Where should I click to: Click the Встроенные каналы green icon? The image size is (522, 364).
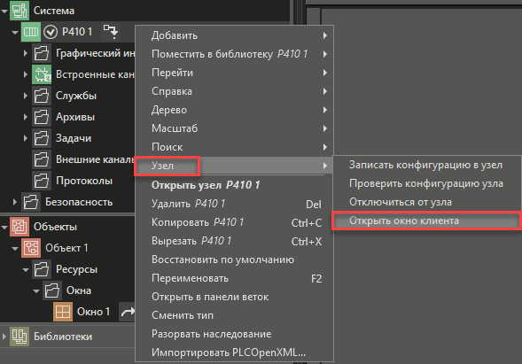click(42, 74)
